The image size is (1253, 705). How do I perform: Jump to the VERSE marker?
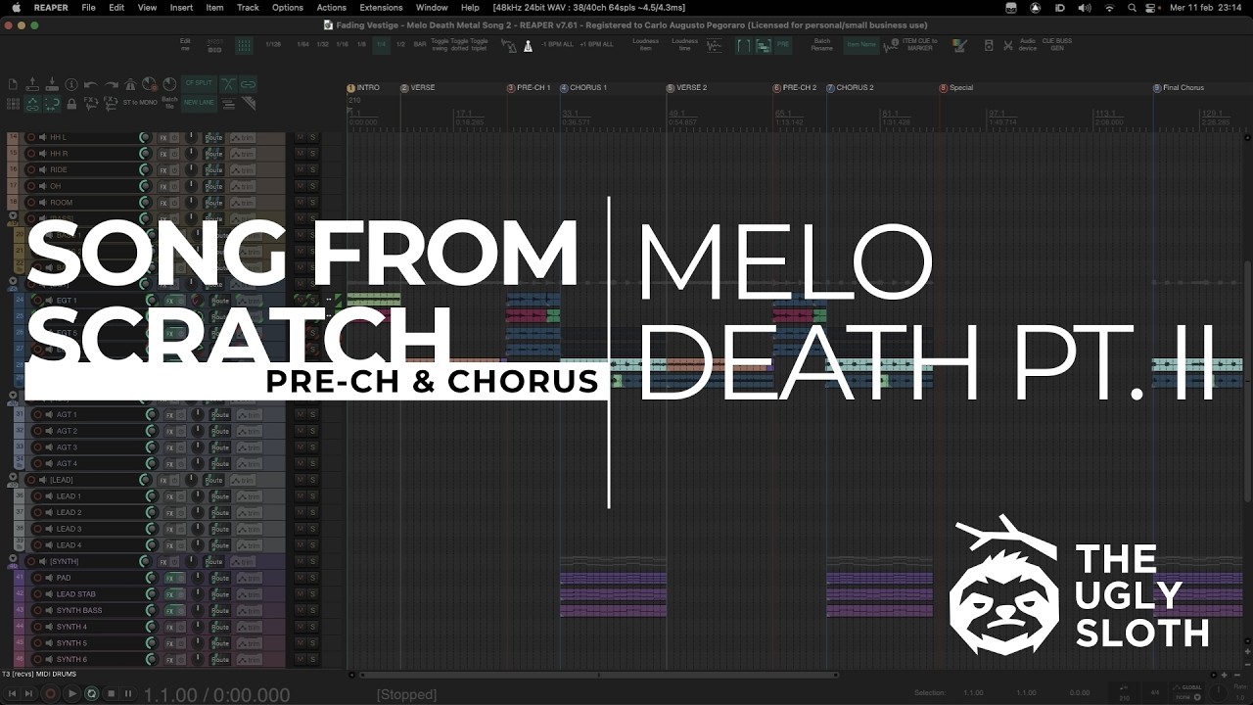pos(417,88)
